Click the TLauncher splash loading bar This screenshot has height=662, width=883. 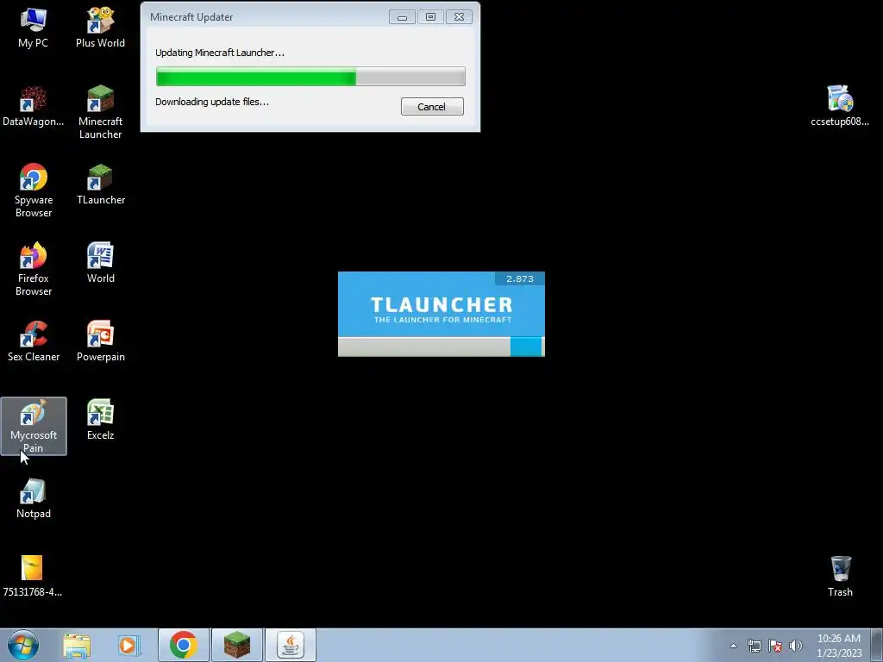pos(441,347)
